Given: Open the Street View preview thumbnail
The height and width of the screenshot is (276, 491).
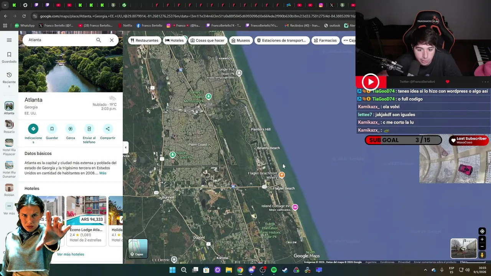Looking at the screenshot, I should tap(464, 248).
